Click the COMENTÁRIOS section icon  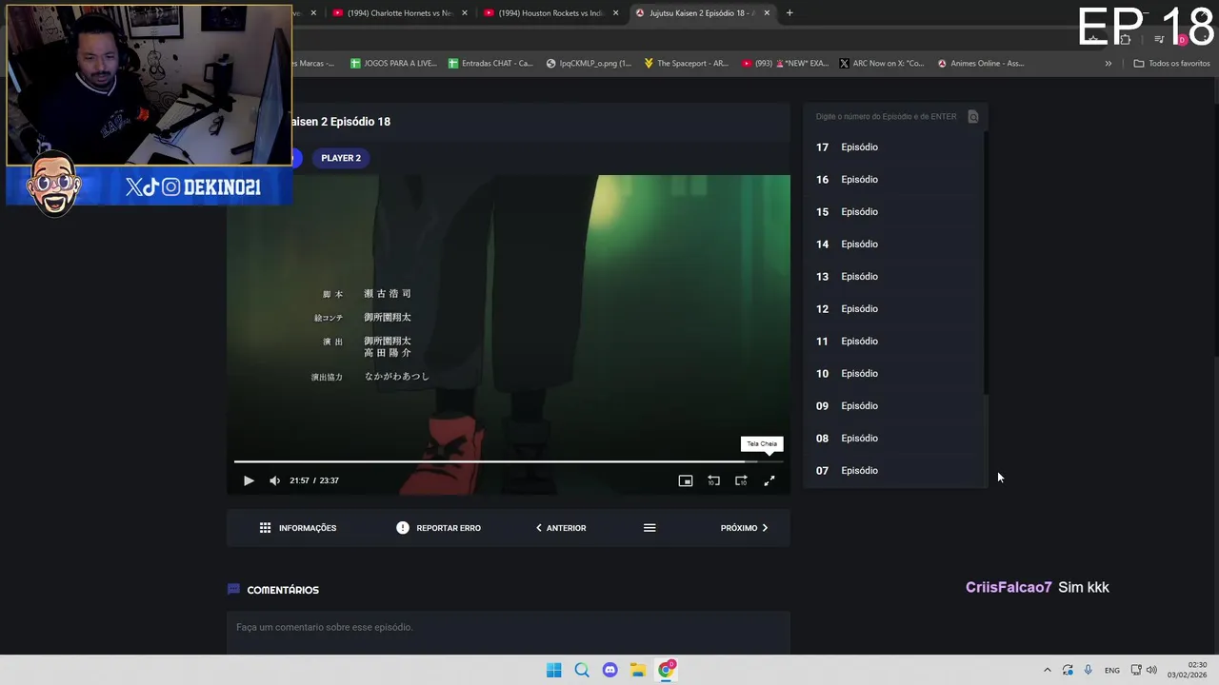coord(233,590)
